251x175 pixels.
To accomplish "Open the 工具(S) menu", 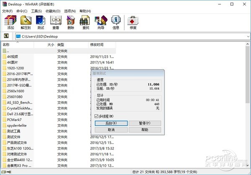I will (36, 11).
